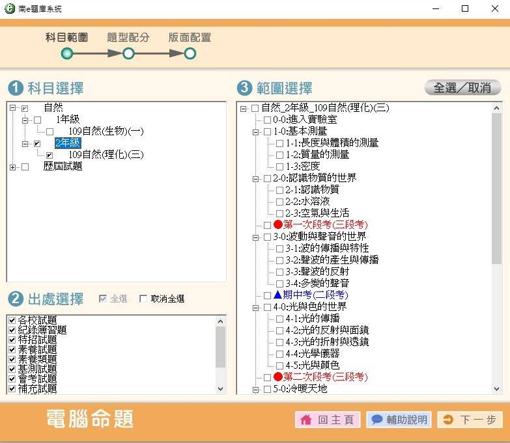Uncheck 109自然(理化)(三) checkbox
510x443 pixels.
click(50, 155)
